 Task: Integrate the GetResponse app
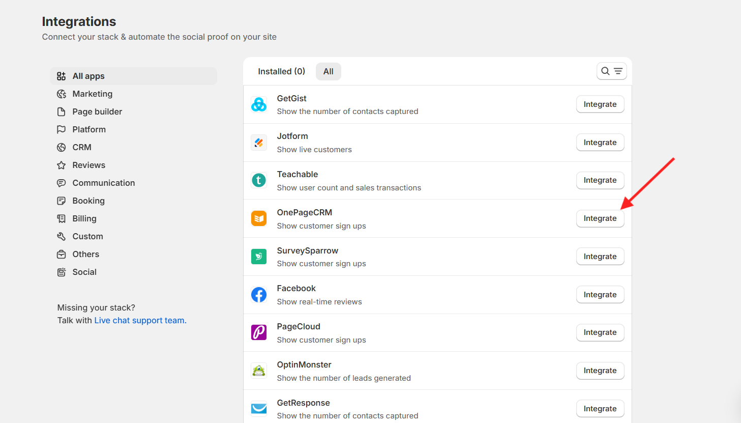[x=600, y=409]
